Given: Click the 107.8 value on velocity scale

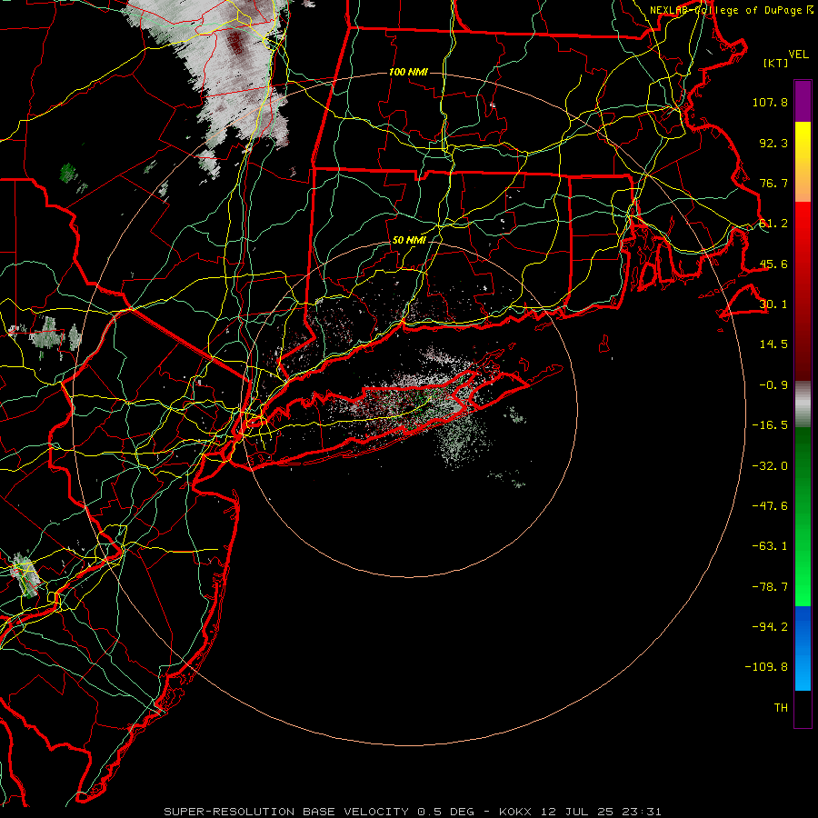Looking at the screenshot, I should point(770,102).
